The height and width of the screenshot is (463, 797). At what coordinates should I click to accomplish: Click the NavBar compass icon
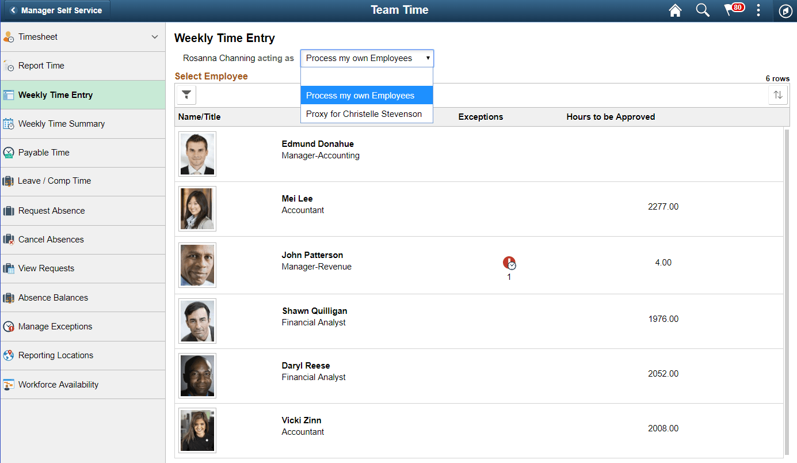coord(785,10)
